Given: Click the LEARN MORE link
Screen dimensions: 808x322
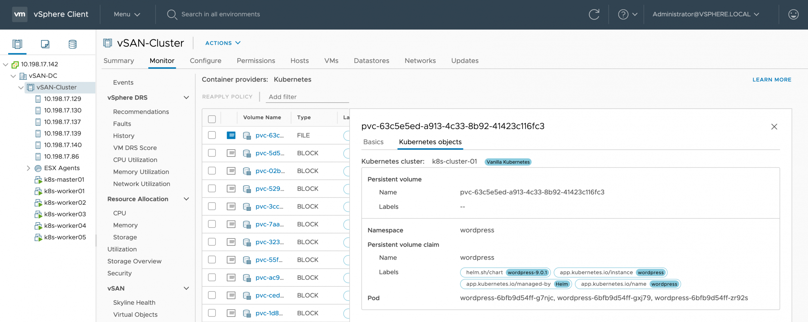Looking at the screenshot, I should (772, 80).
